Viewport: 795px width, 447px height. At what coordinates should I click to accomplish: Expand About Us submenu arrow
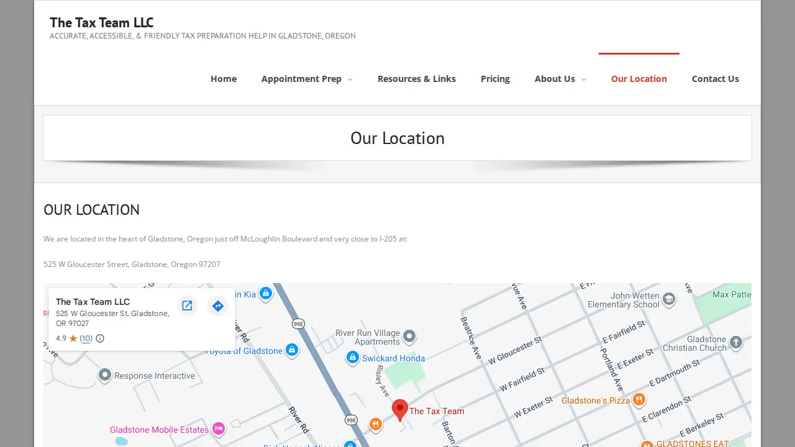[x=584, y=79]
